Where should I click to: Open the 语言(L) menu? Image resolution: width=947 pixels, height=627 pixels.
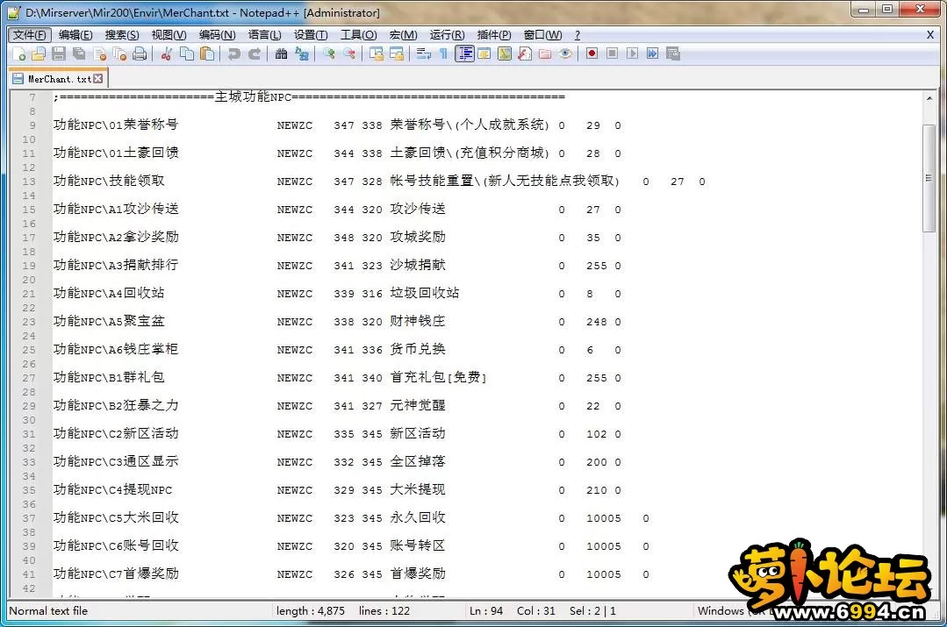[264, 35]
